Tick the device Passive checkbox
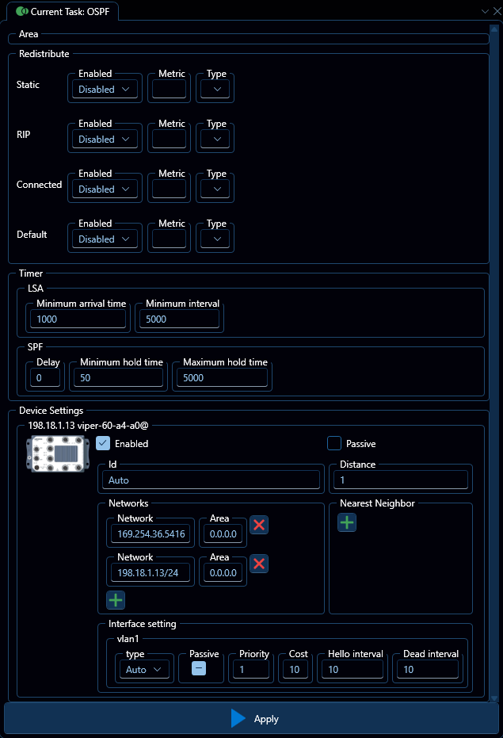 pos(334,443)
